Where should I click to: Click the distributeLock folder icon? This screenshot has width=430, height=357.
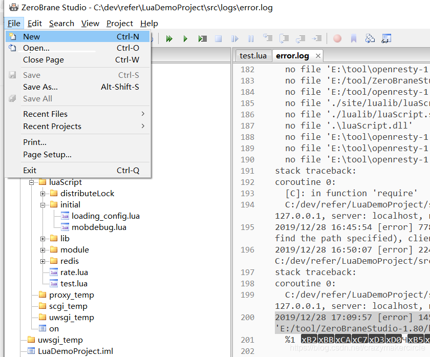point(54,193)
